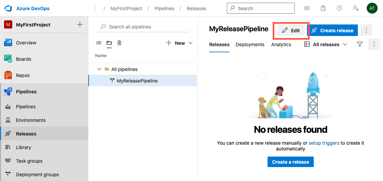383x181 pixels.
Task: Collapse the All pipelines folder chevron
Action: [99, 69]
